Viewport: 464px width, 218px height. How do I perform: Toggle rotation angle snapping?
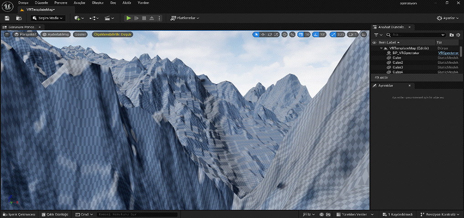315,35
